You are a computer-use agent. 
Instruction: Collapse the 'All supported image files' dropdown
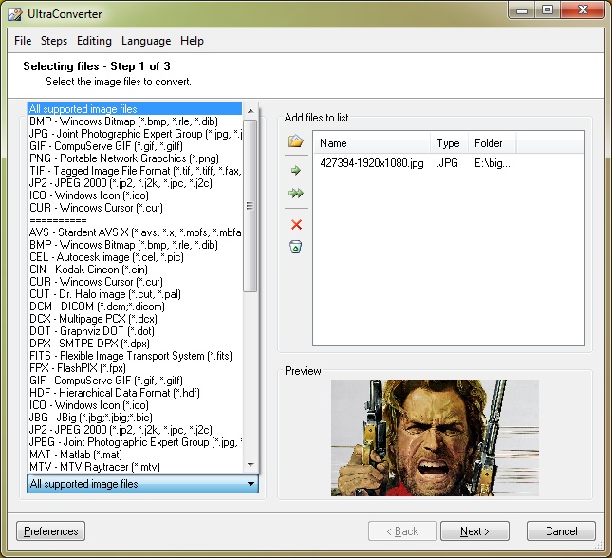pyautogui.click(x=250, y=484)
